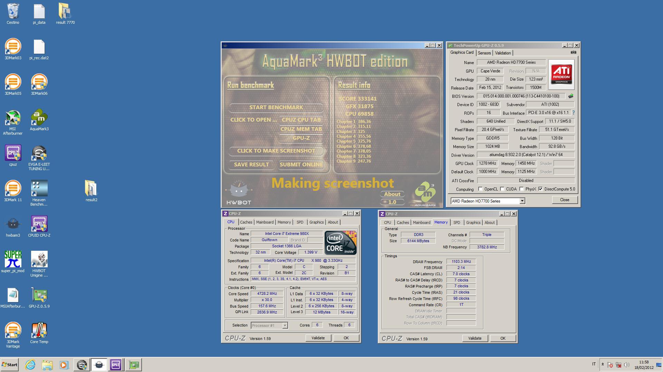Click GPU-Z screenshot camera icon
Screen dimensions: 663x372
pos(573,52)
